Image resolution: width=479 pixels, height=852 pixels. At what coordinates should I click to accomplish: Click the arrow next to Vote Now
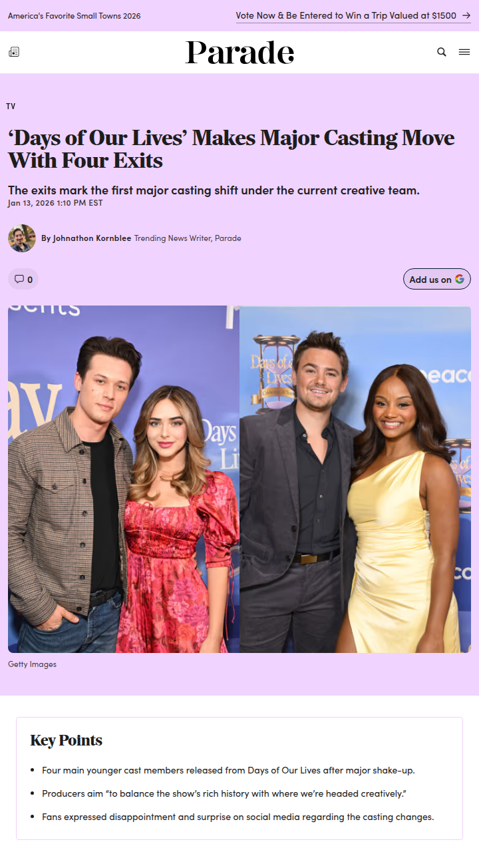(x=466, y=15)
